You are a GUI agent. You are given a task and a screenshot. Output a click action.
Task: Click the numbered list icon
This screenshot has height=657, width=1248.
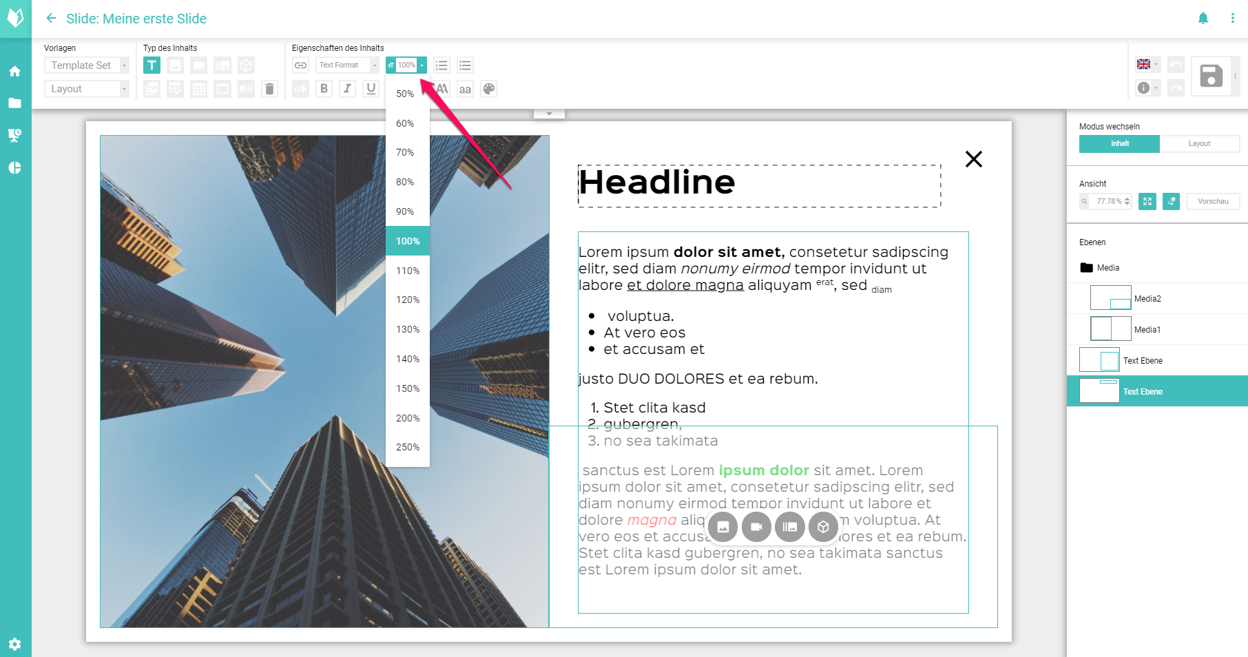tap(442, 65)
